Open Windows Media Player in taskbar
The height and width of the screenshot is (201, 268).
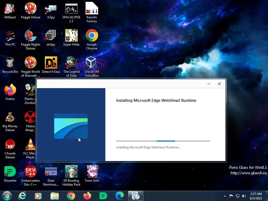38,196
